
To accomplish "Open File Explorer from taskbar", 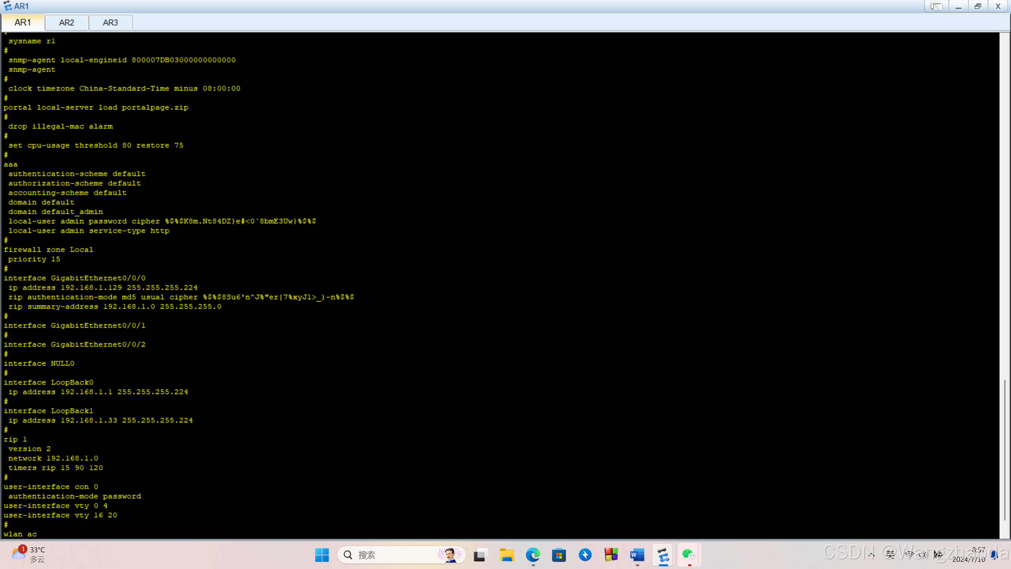I will point(507,555).
